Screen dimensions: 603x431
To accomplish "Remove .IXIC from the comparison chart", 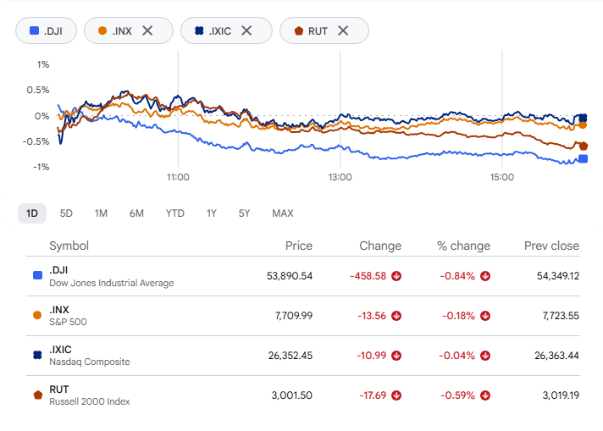I will click(246, 30).
